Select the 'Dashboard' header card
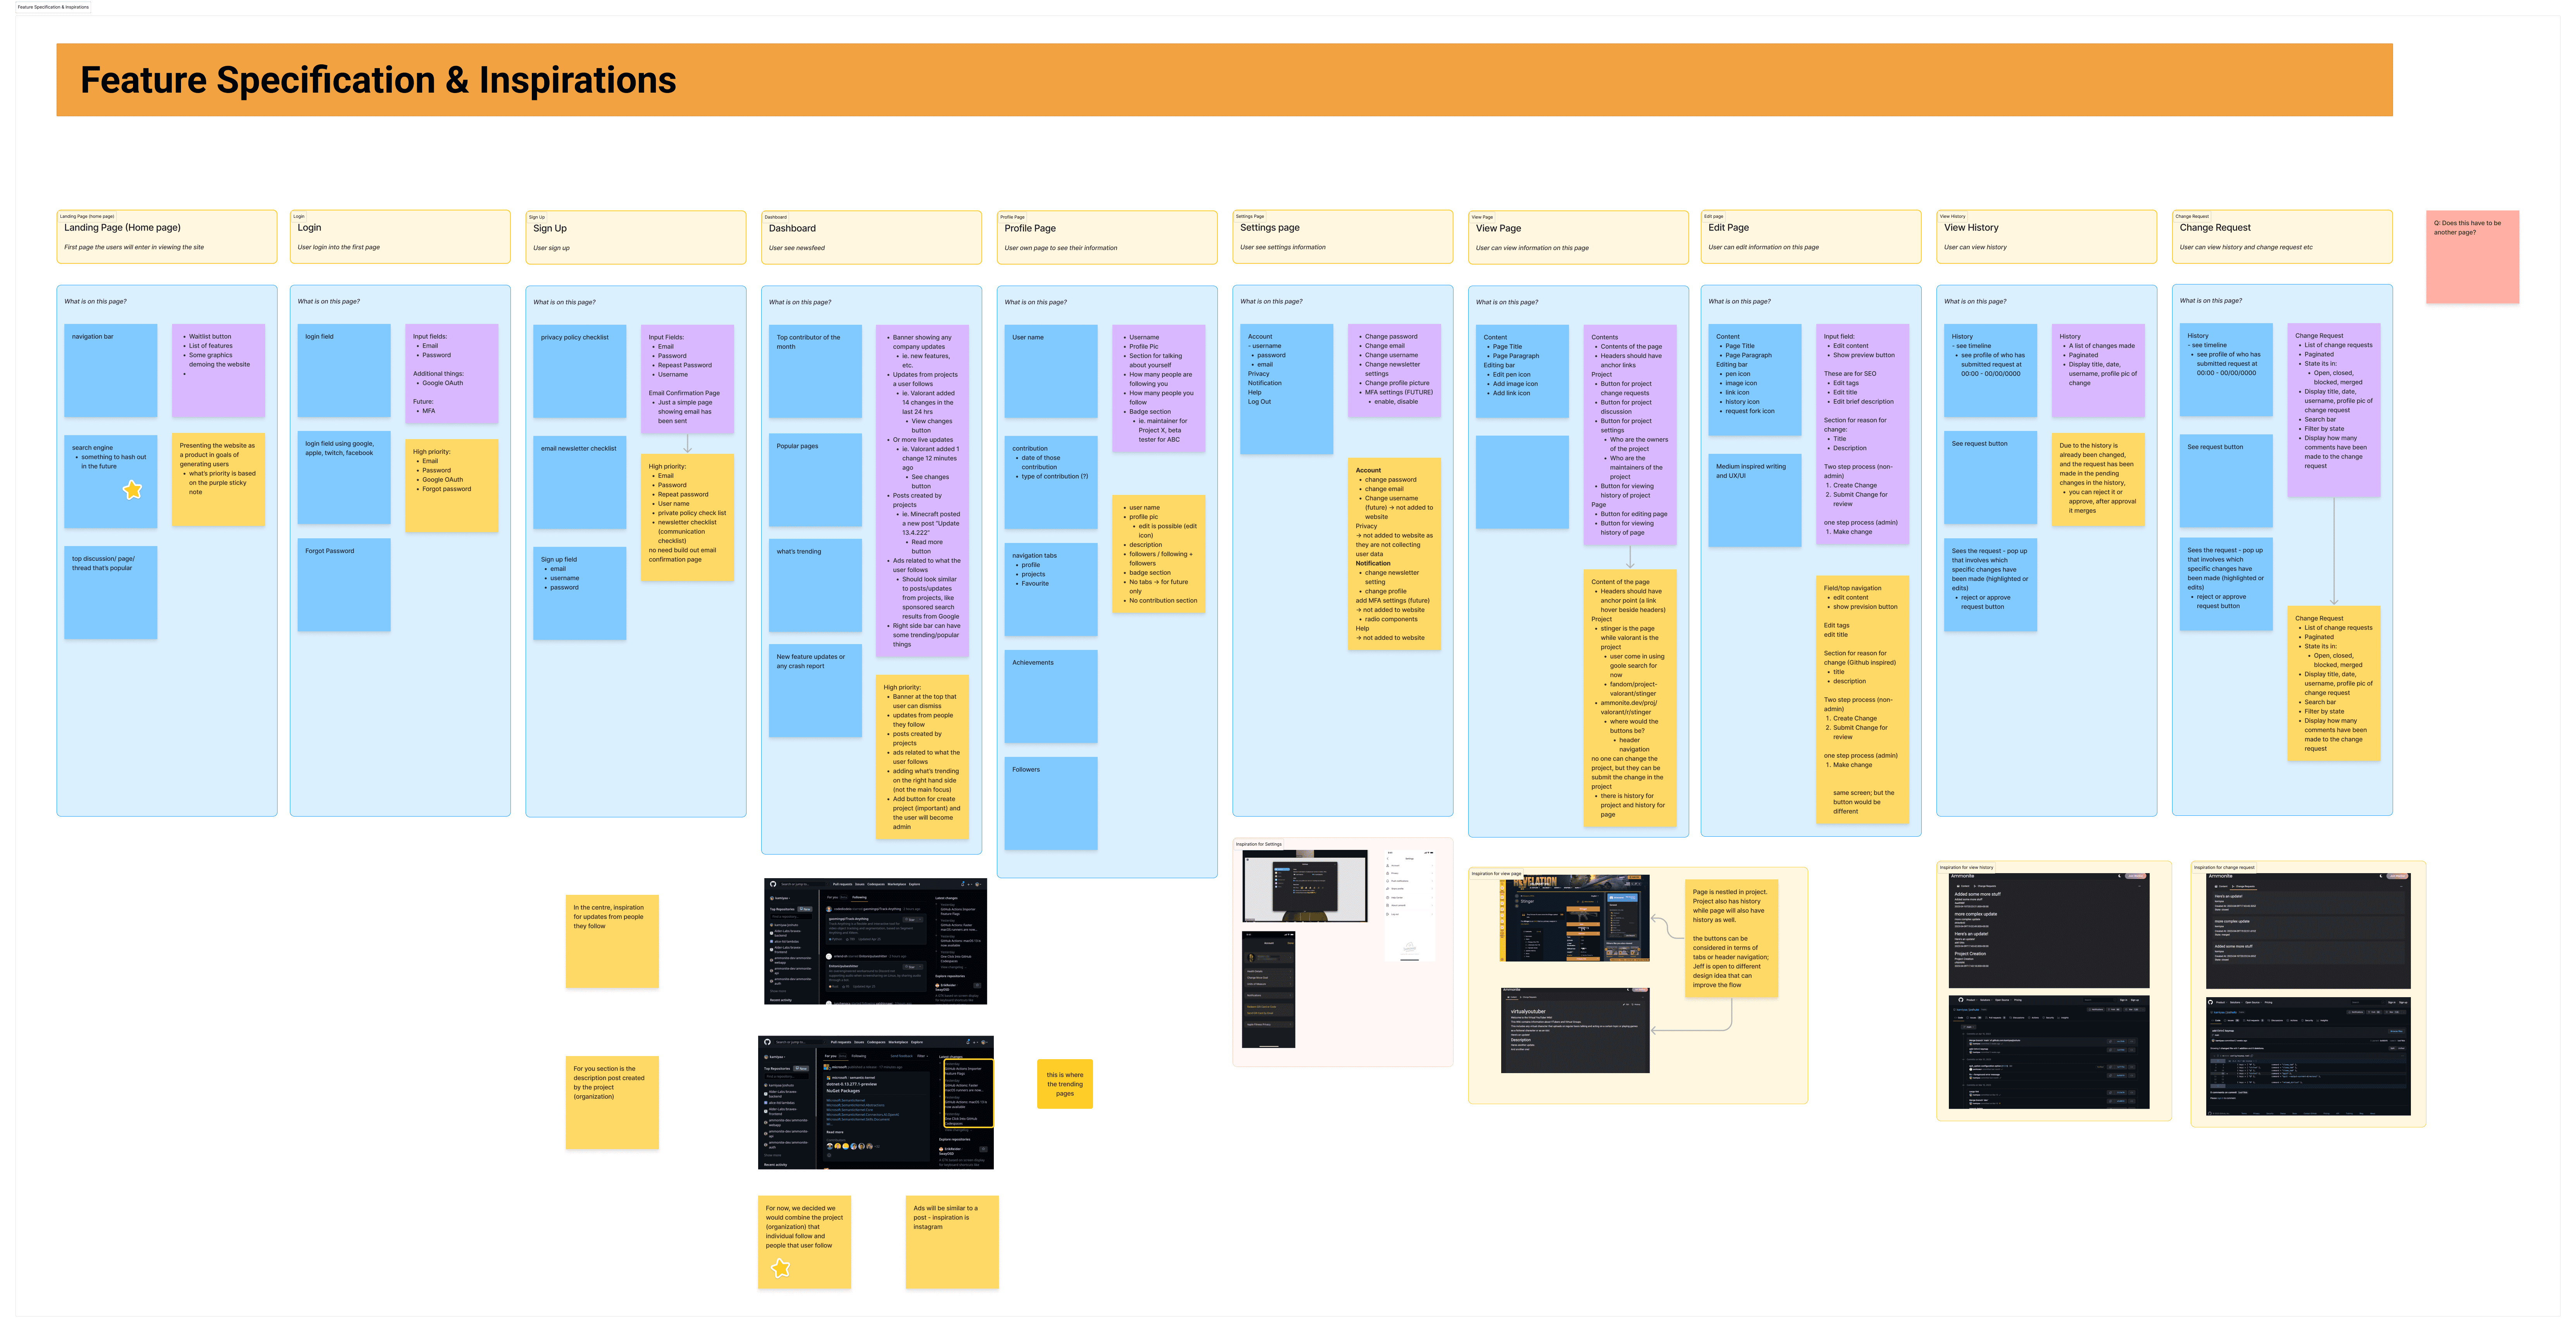Viewport: 2576px width, 1332px height. tap(871, 238)
